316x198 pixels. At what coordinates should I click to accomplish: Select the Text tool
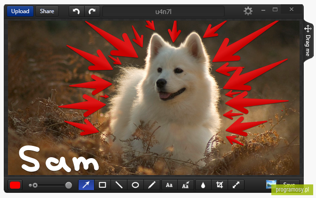coord(169,185)
